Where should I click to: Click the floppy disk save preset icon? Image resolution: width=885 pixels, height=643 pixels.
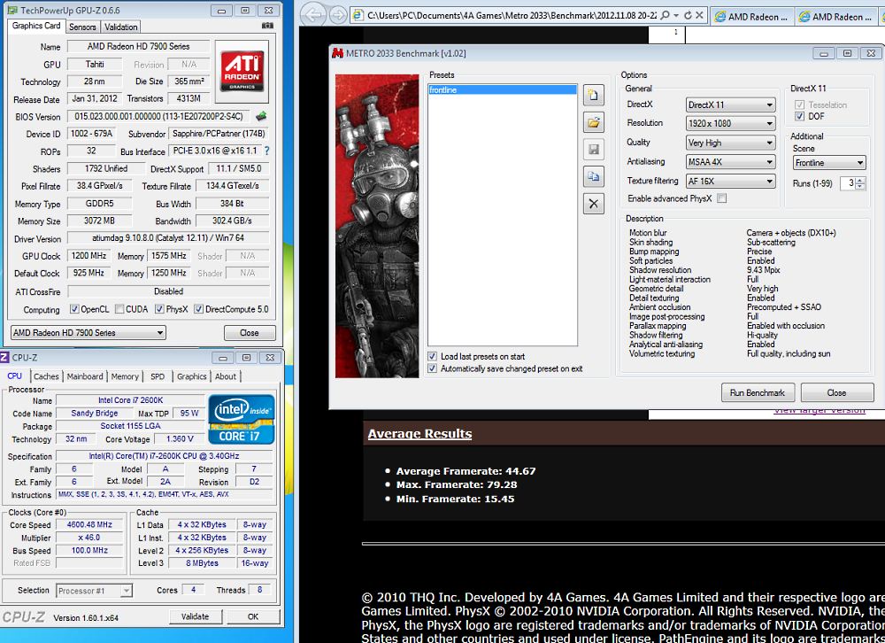(593, 149)
